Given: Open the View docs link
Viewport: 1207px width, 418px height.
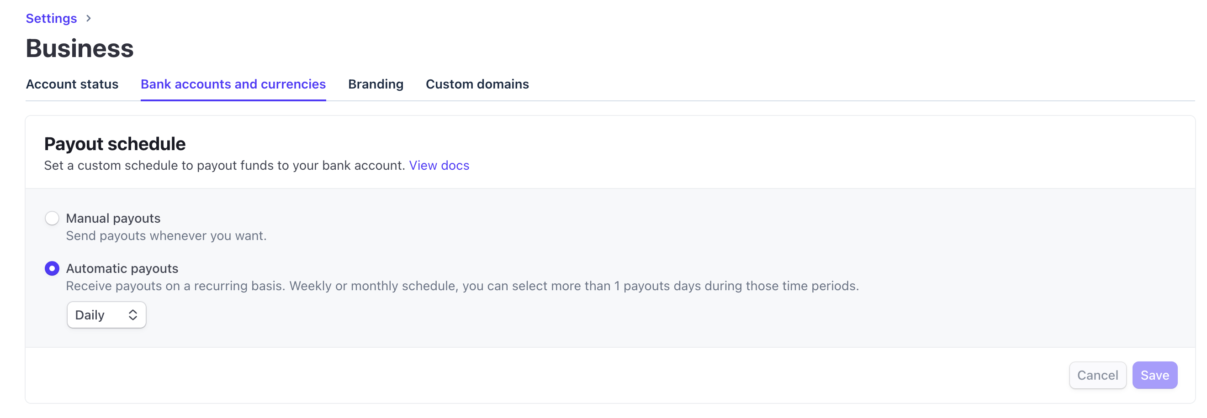Looking at the screenshot, I should 439,165.
